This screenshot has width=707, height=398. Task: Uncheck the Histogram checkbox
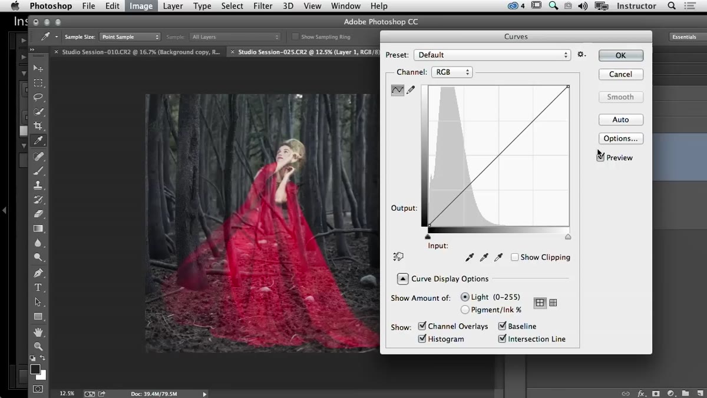click(x=422, y=339)
